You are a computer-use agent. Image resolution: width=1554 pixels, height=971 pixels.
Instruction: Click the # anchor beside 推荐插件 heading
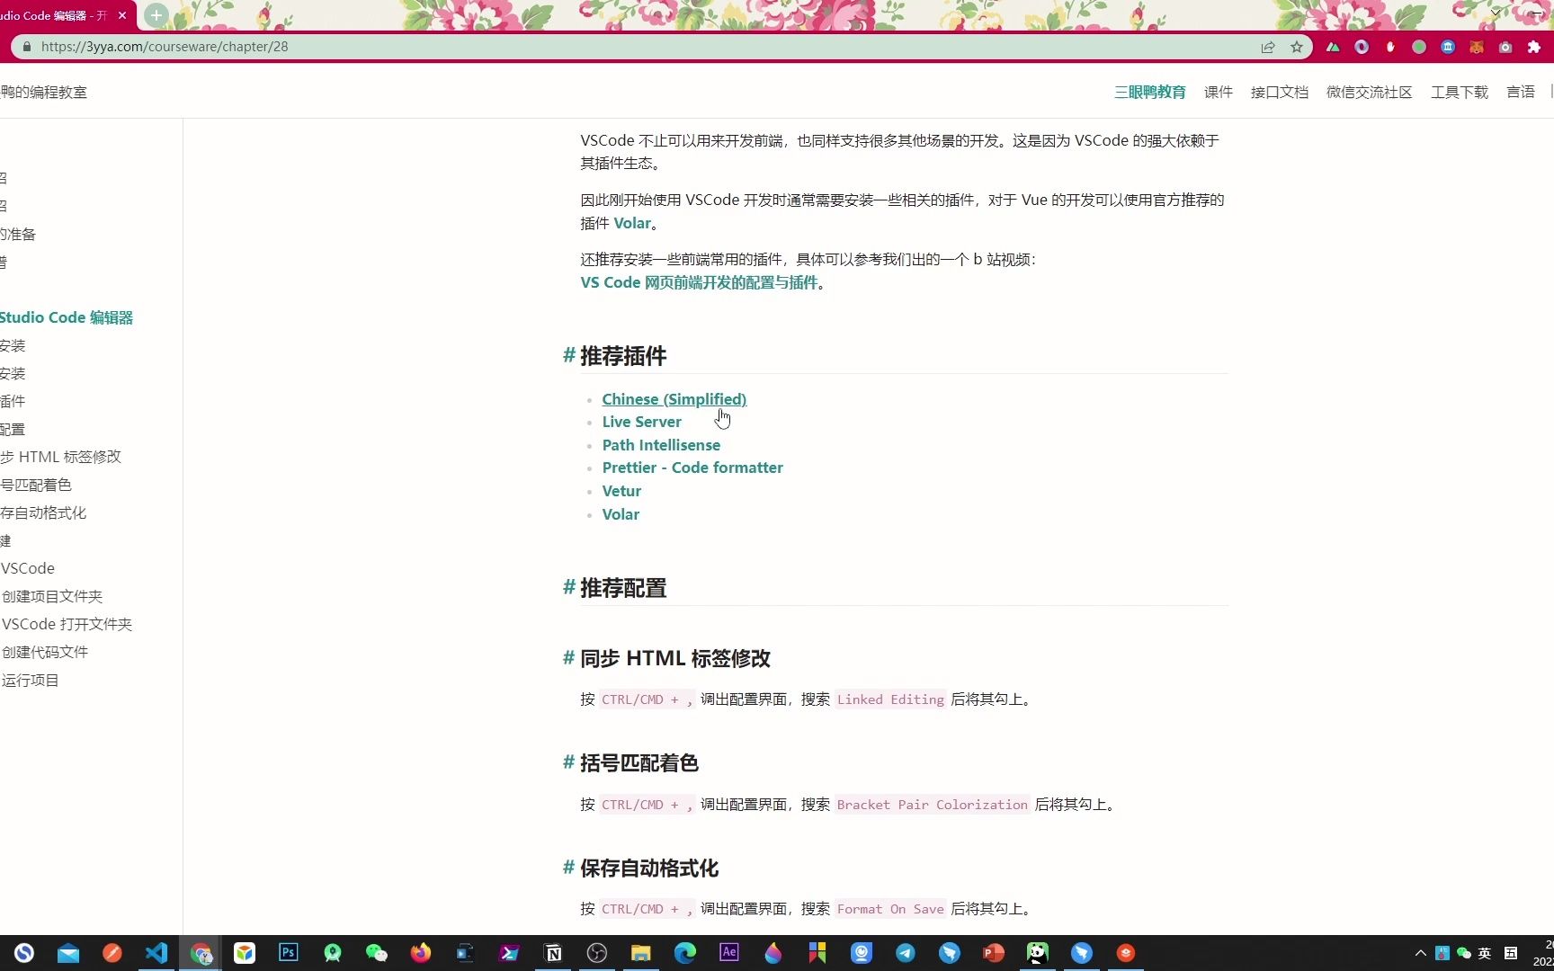point(568,355)
